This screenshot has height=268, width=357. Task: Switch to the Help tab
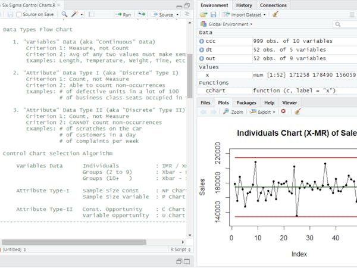coord(269,103)
